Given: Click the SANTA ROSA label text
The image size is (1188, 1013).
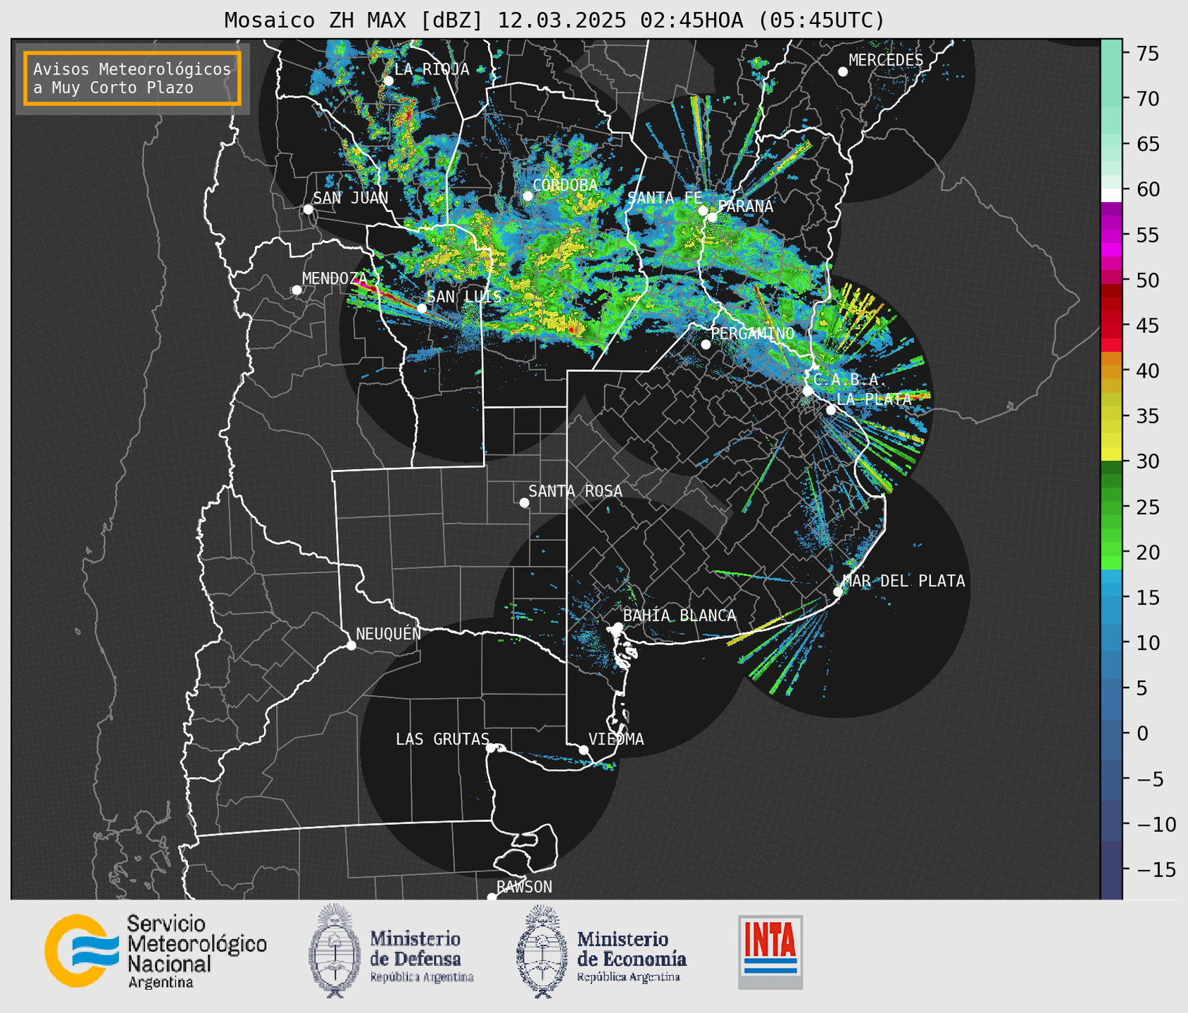Looking at the screenshot, I should [x=575, y=492].
